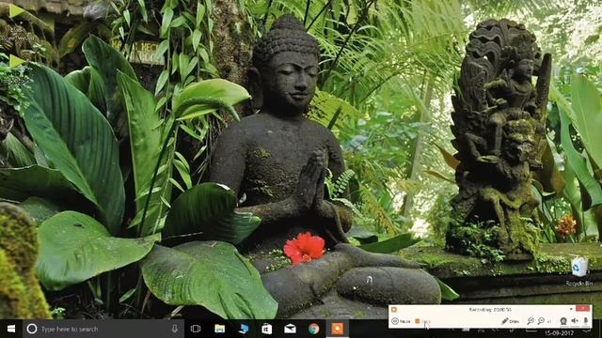
Task: Activate the Draw pencil tool
Action: click(x=510, y=321)
